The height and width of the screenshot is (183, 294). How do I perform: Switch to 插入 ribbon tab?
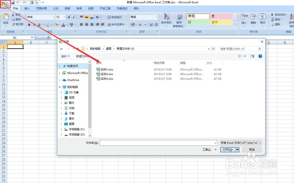(27, 8)
